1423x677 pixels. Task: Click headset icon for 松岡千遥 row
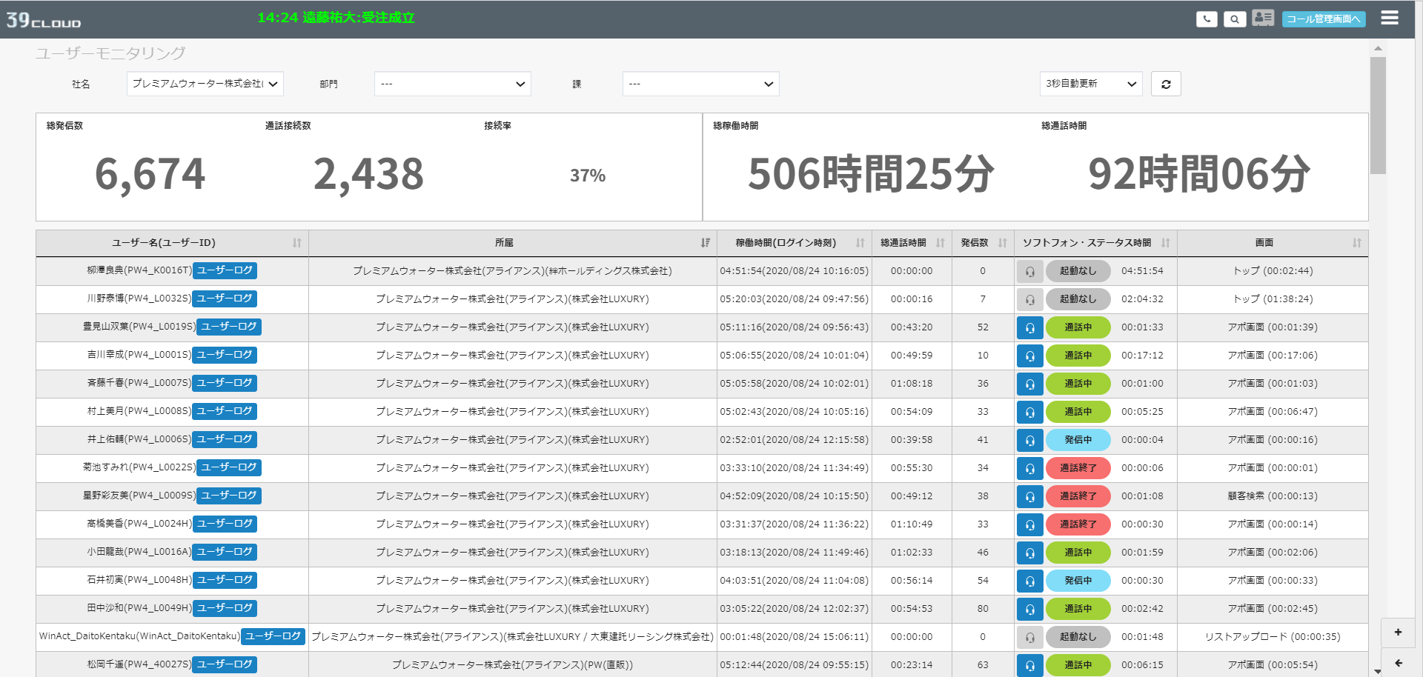pyautogui.click(x=1030, y=665)
